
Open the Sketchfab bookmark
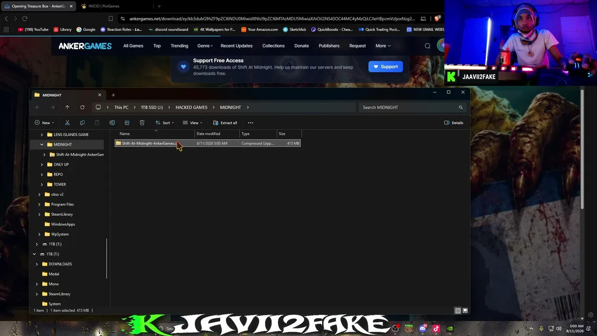pyautogui.click(x=294, y=29)
